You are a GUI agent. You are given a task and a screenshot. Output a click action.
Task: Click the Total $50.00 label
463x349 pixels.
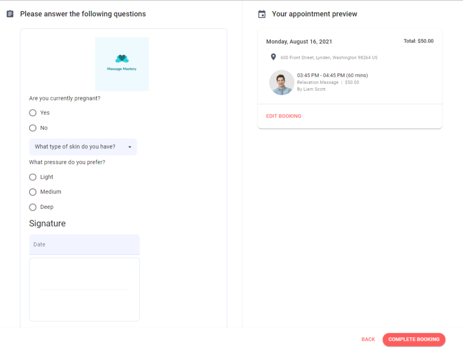point(418,41)
